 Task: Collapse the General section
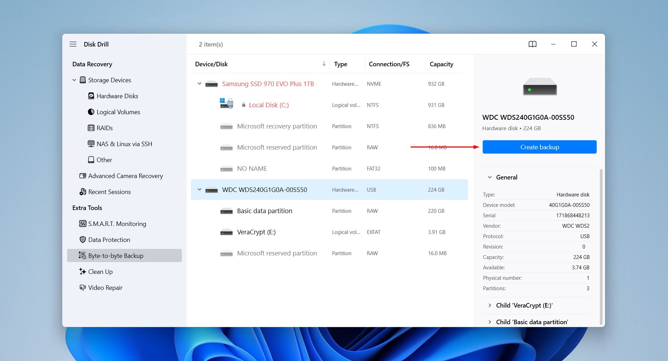[x=490, y=177]
